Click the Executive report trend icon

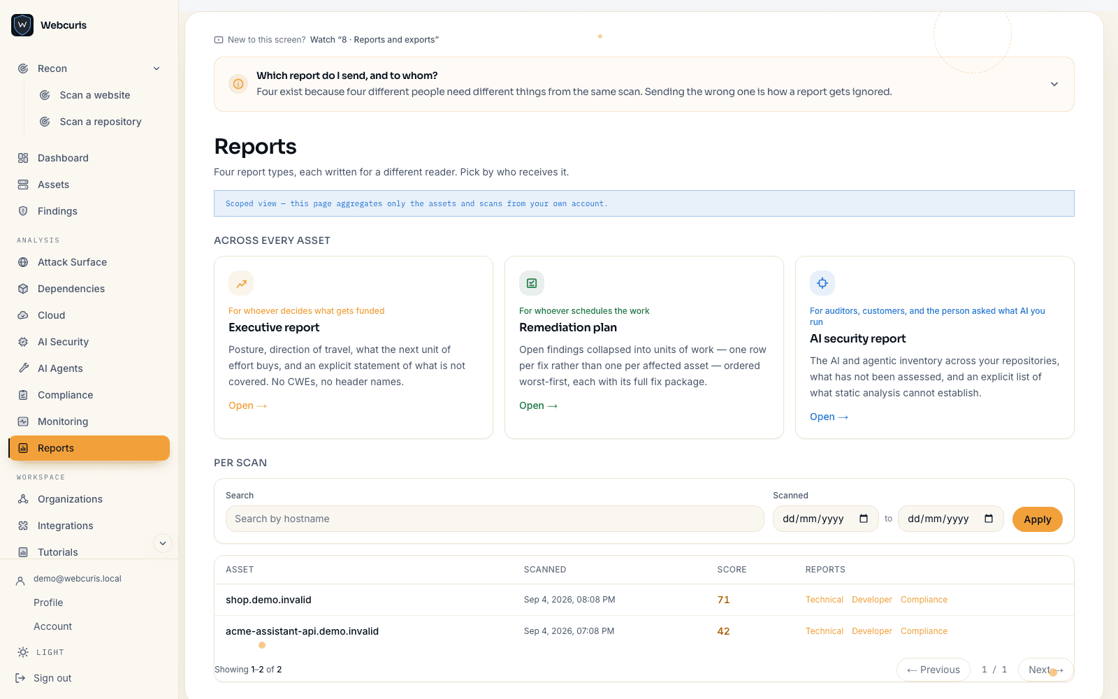pyautogui.click(x=241, y=283)
